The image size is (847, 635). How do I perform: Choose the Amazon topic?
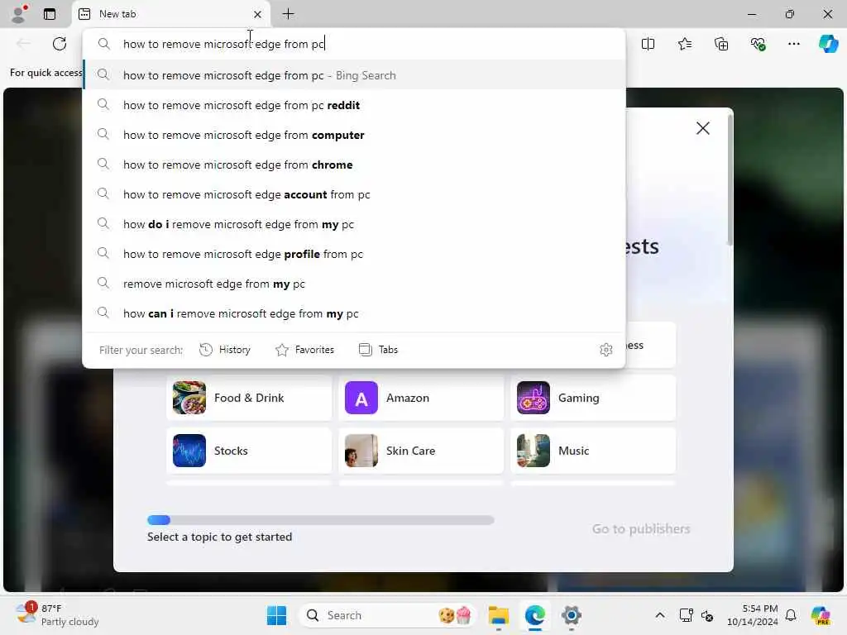click(421, 398)
